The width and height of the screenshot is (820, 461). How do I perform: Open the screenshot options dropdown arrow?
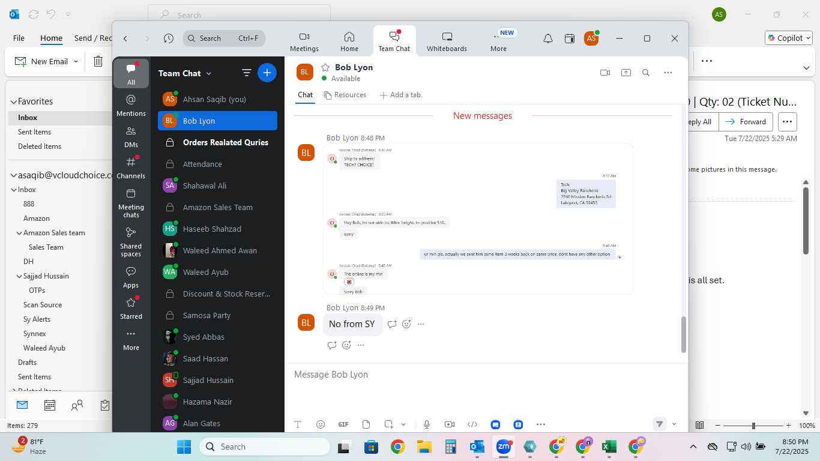pos(403,424)
